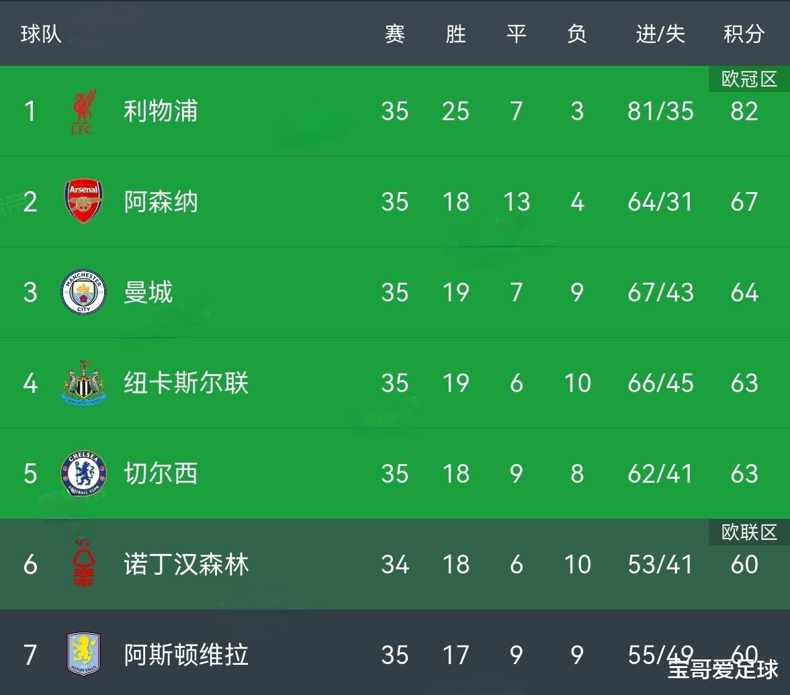This screenshot has width=790, height=695.
Task: Open team name 纽卡斯尔联
Action: pos(186,383)
